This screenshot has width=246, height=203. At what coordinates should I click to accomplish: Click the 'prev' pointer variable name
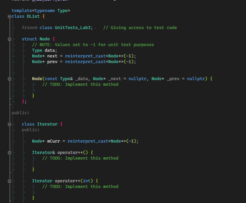pos(52,62)
